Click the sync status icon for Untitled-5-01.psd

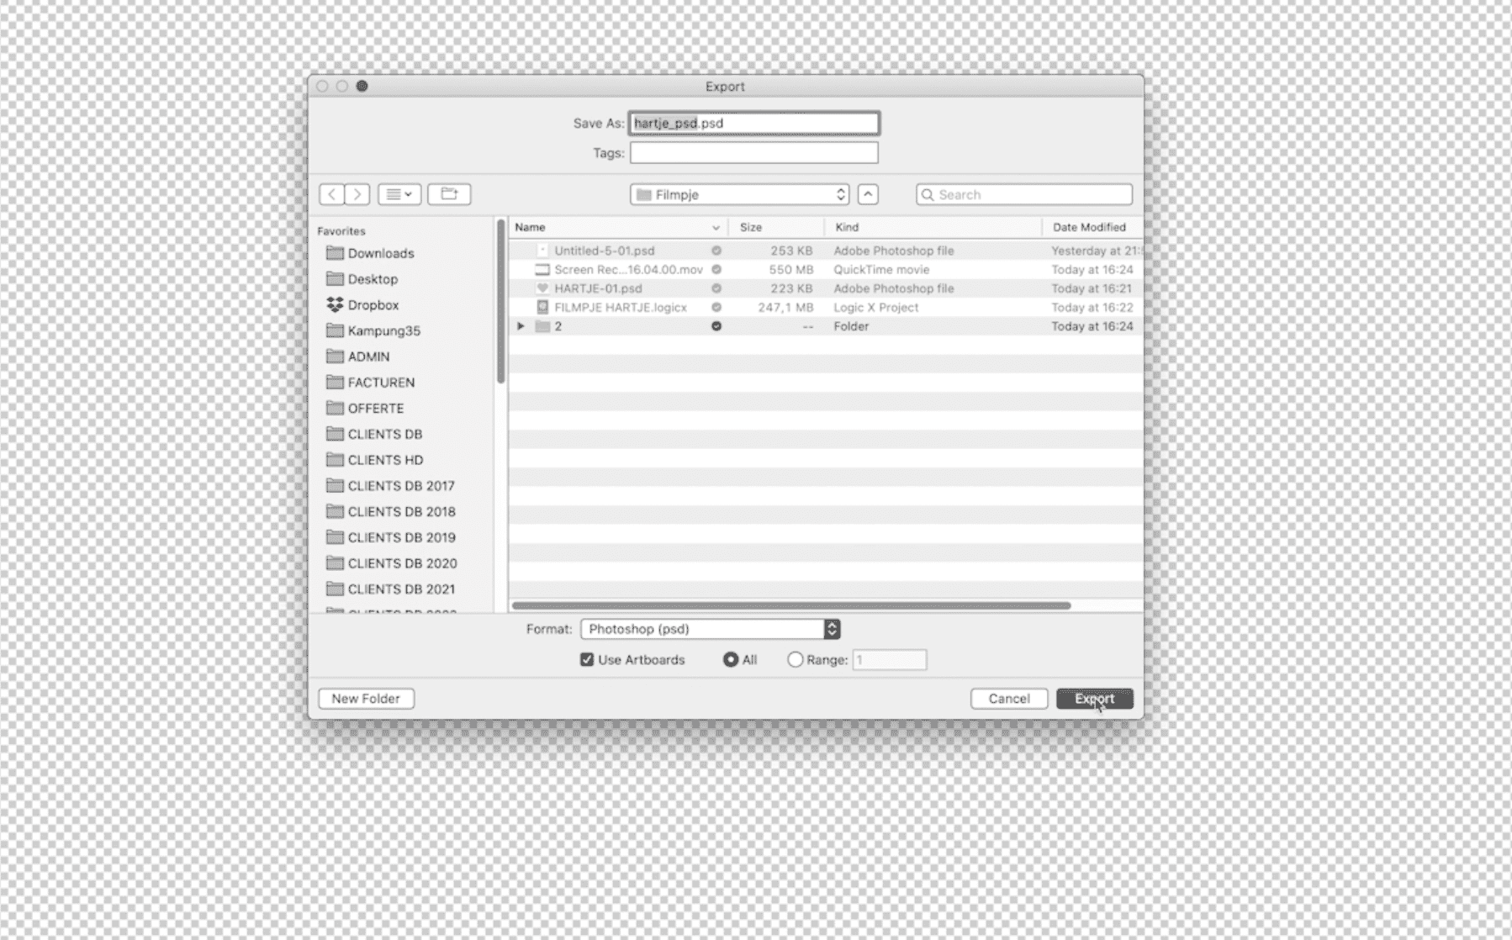[716, 251]
